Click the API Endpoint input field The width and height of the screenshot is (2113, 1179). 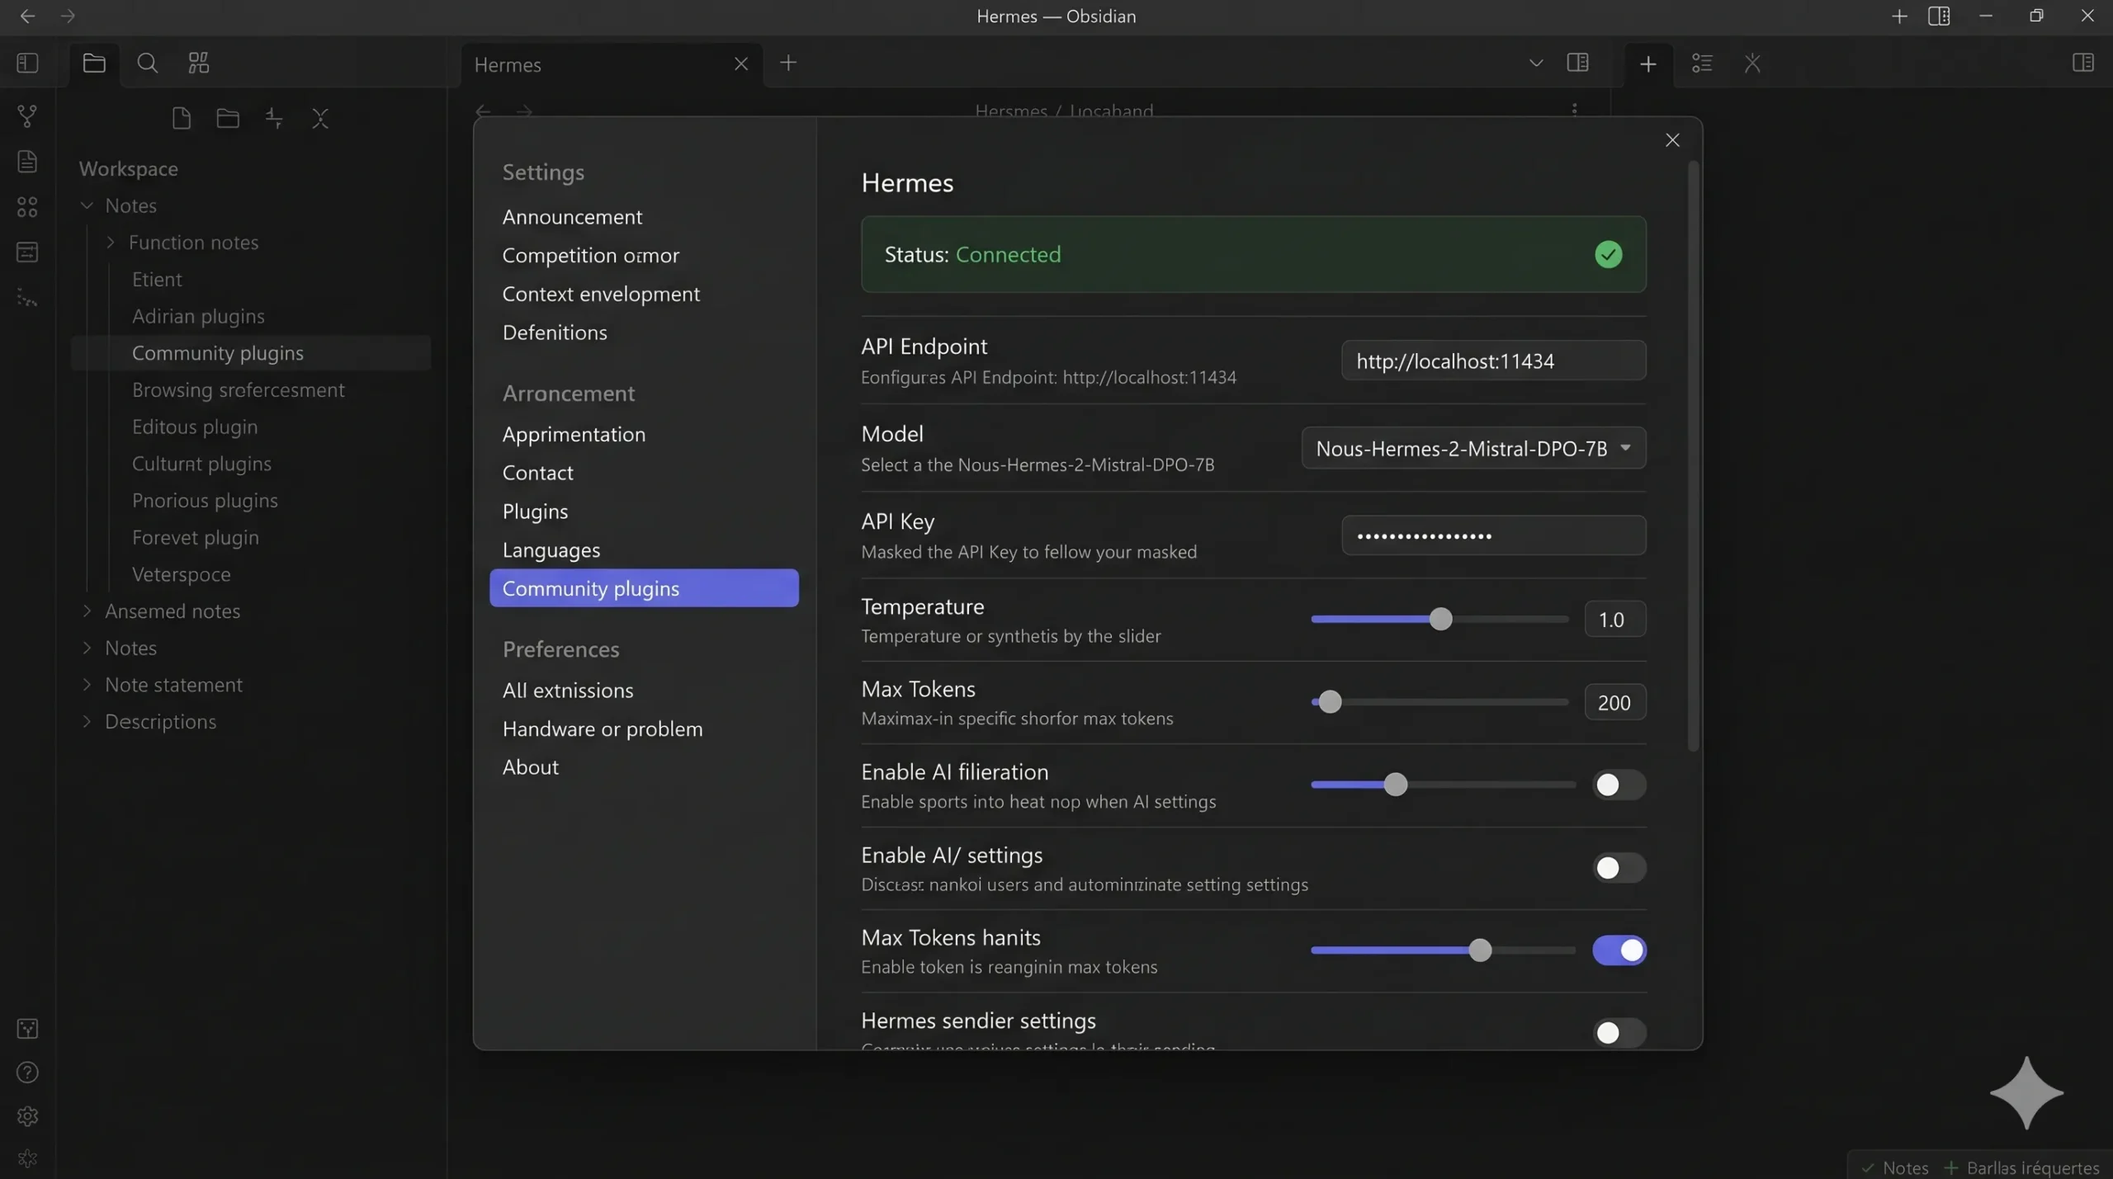[1492, 361]
